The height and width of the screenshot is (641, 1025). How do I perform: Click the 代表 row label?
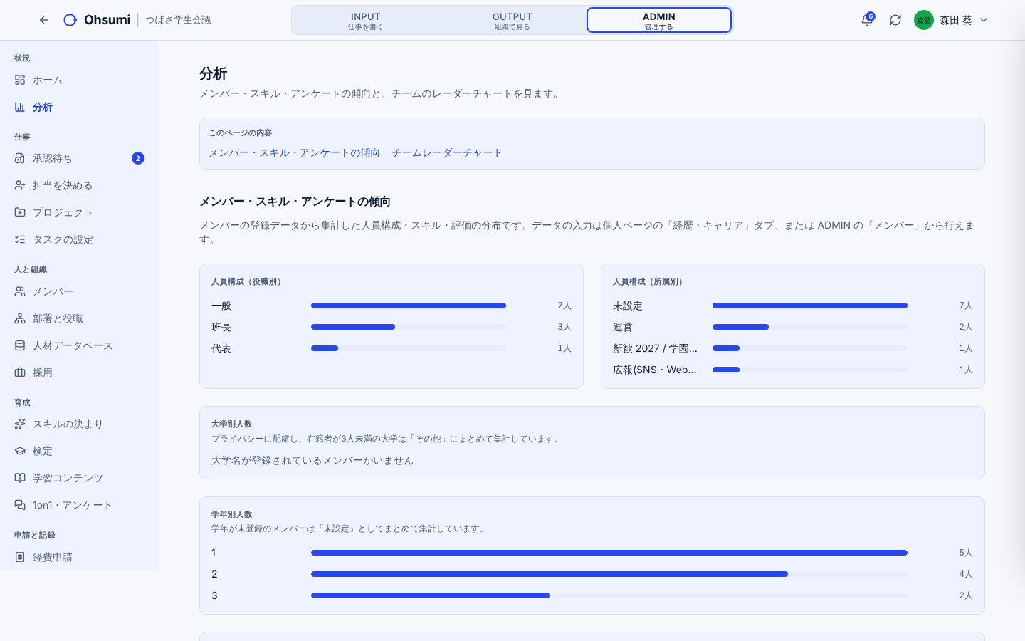(221, 348)
